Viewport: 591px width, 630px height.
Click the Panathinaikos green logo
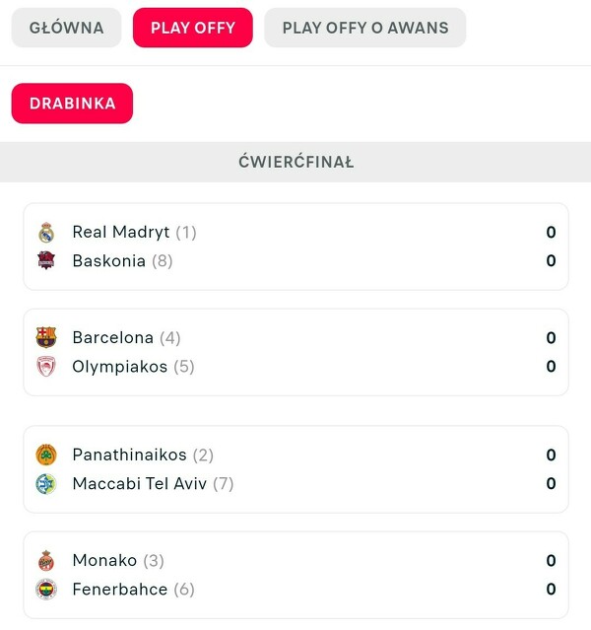point(46,455)
